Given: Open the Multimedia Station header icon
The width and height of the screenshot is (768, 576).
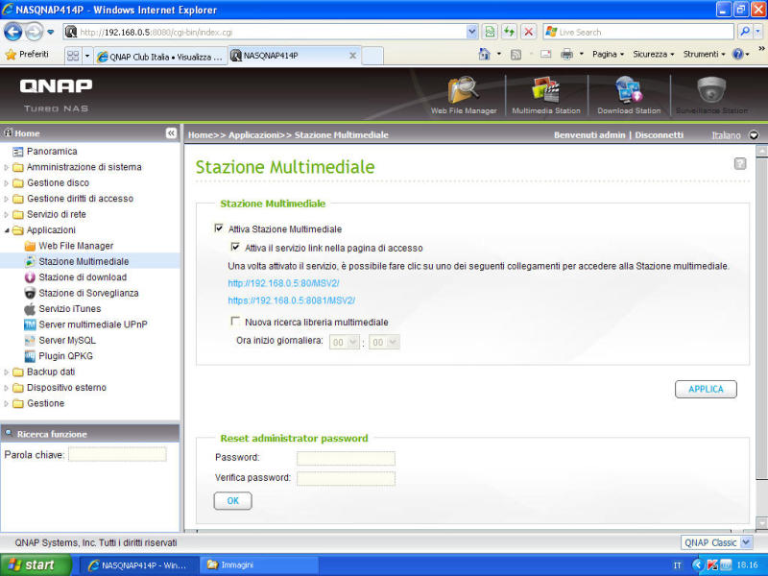Looking at the screenshot, I should (546, 92).
